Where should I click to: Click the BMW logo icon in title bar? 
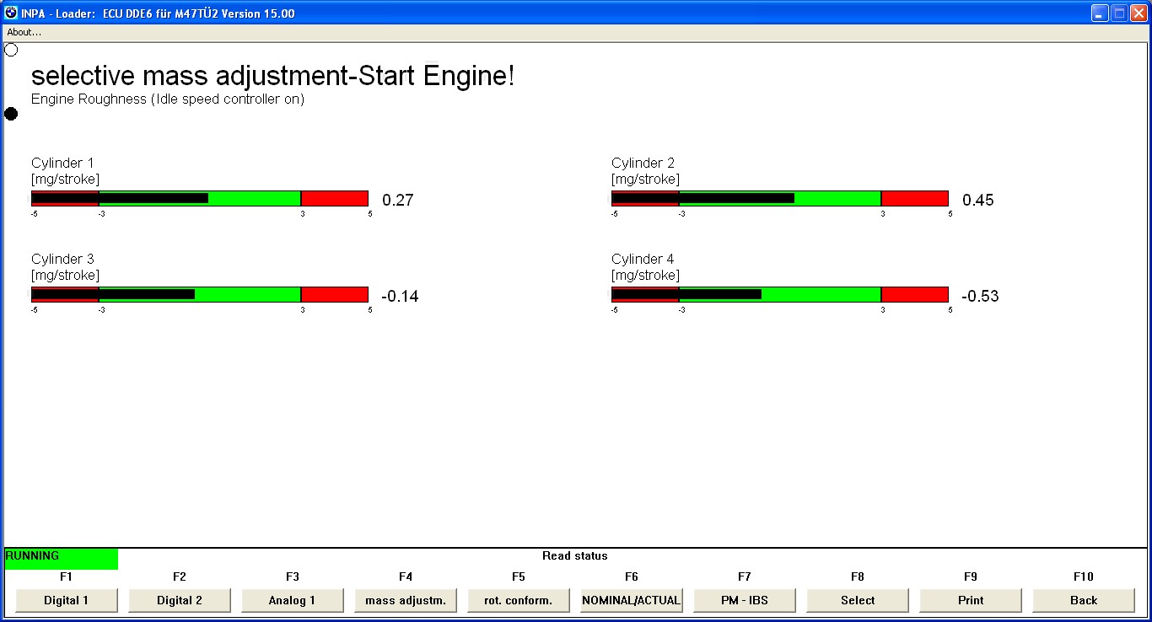(x=11, y=13)
